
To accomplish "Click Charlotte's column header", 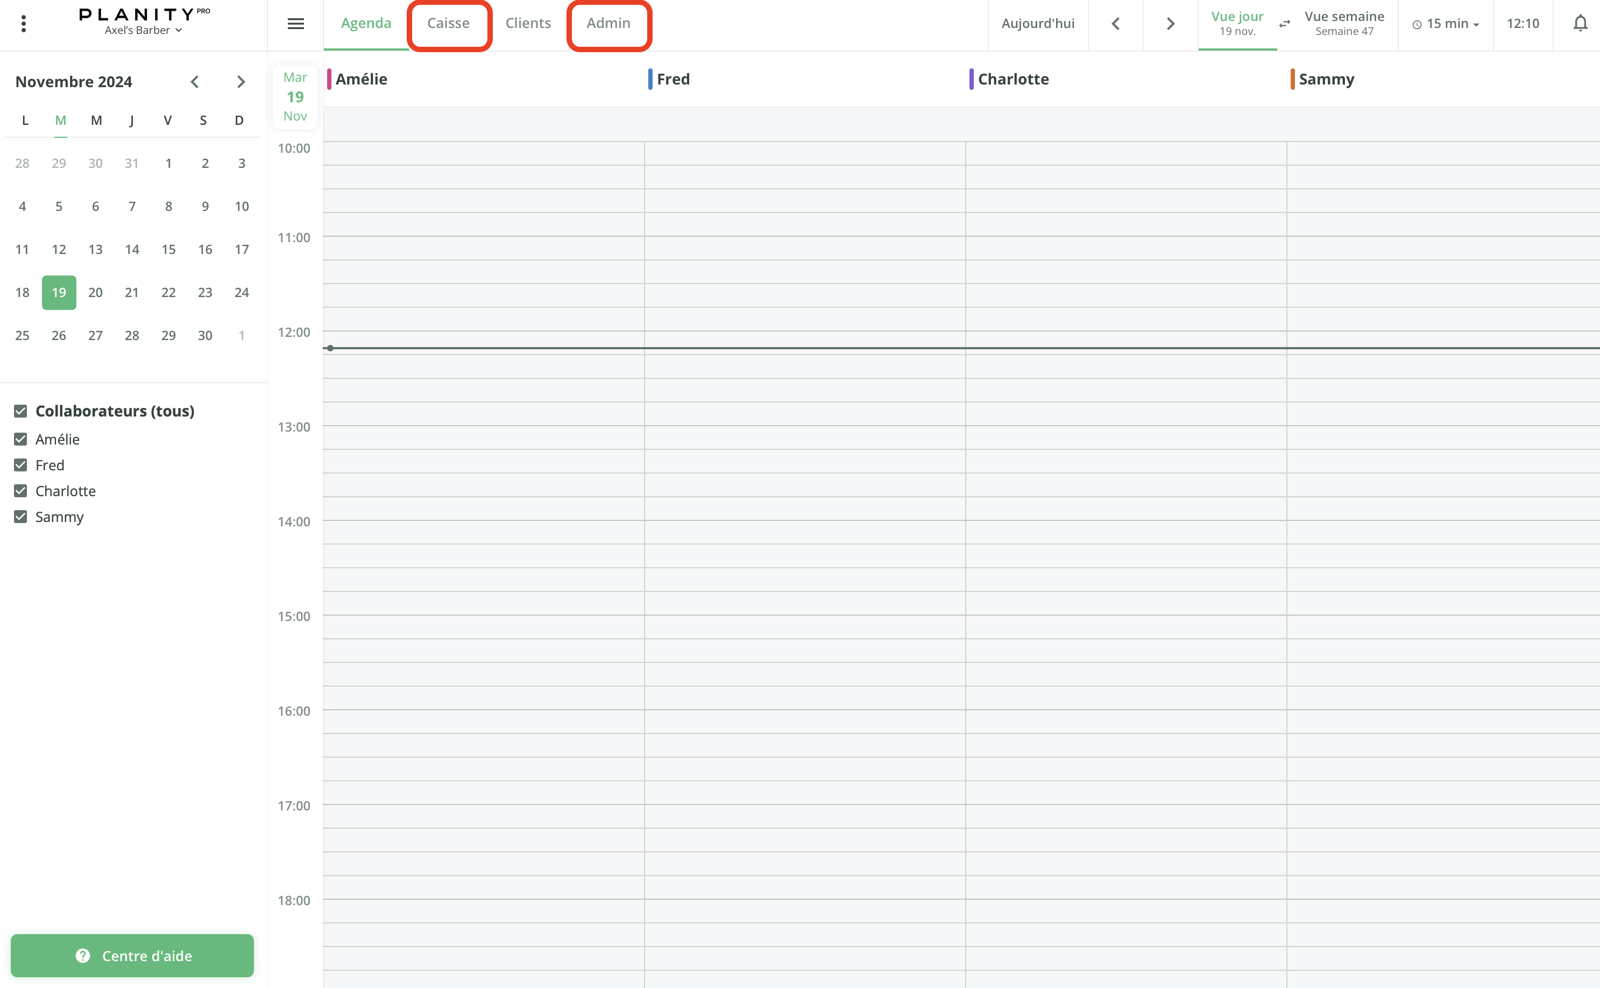I will [1013, 79].
